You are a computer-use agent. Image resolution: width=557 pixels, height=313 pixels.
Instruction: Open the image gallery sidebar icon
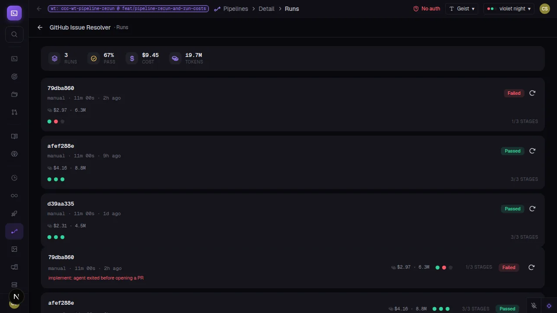(x=14, y=249)
